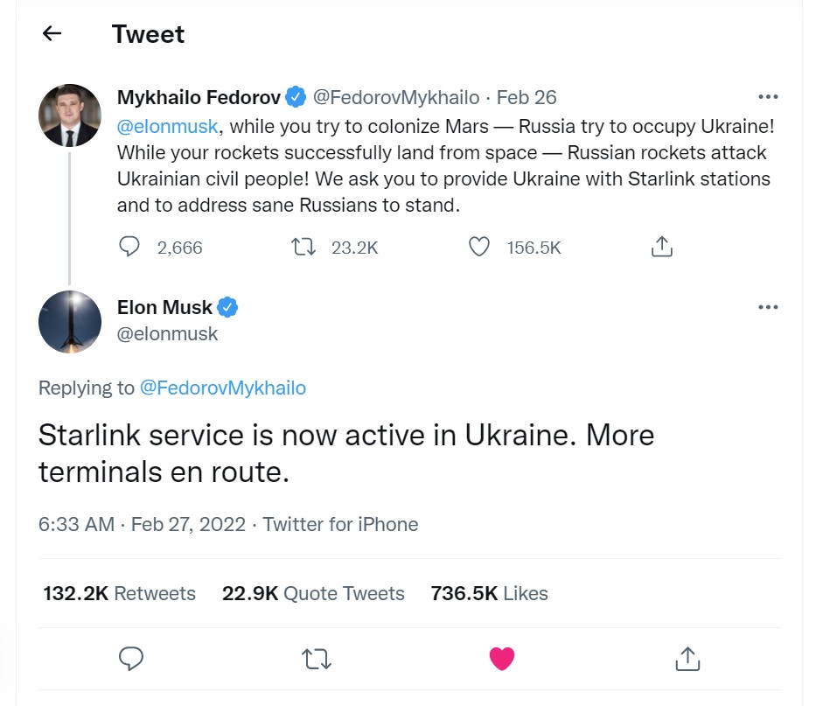Screen dimensions: 816x706
Task: View the 22.9K Quote Tweets
Action: (x=313, y=593)
